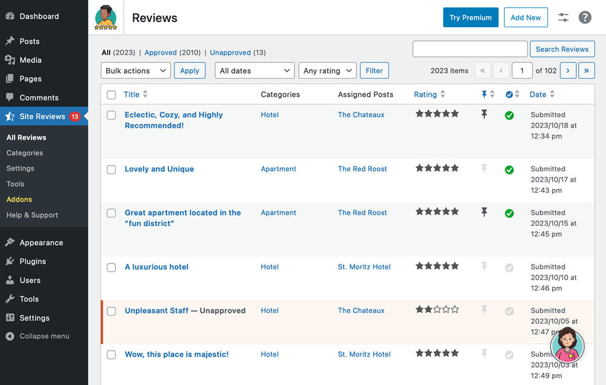The image size is (606, 385).
Task: Go to Plugins in the sidebar
Action: click(33, 262)
